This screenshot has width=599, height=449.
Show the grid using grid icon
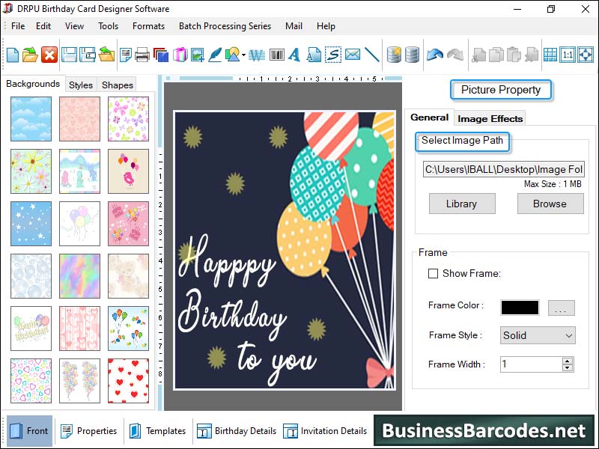550,55
